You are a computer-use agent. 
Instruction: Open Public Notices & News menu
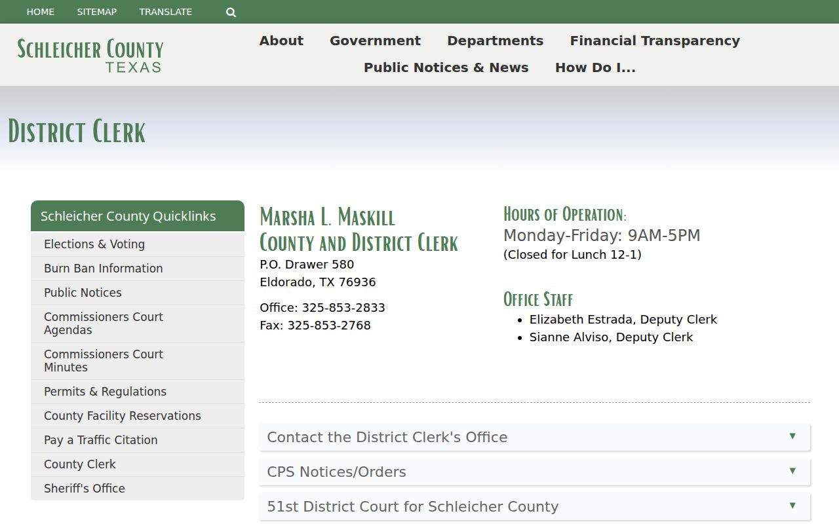pyautogui.click(x=446, y=67)
